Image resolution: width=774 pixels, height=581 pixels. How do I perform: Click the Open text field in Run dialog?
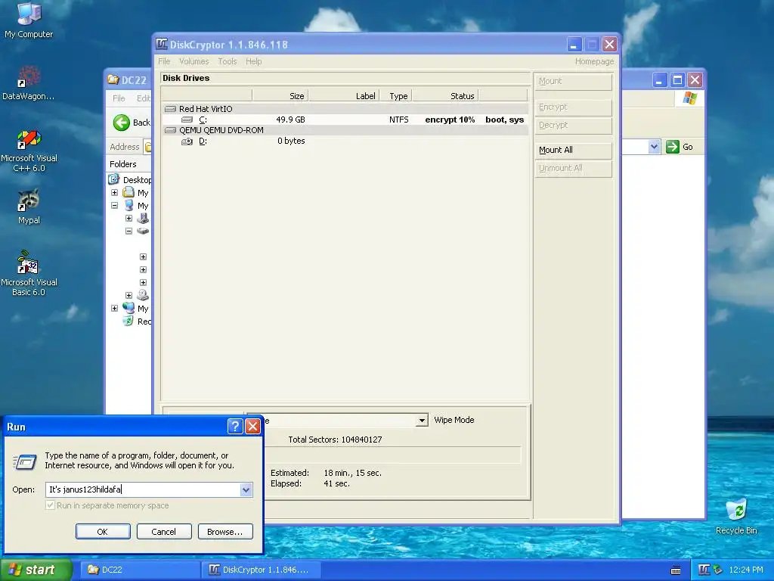point(143,489)
